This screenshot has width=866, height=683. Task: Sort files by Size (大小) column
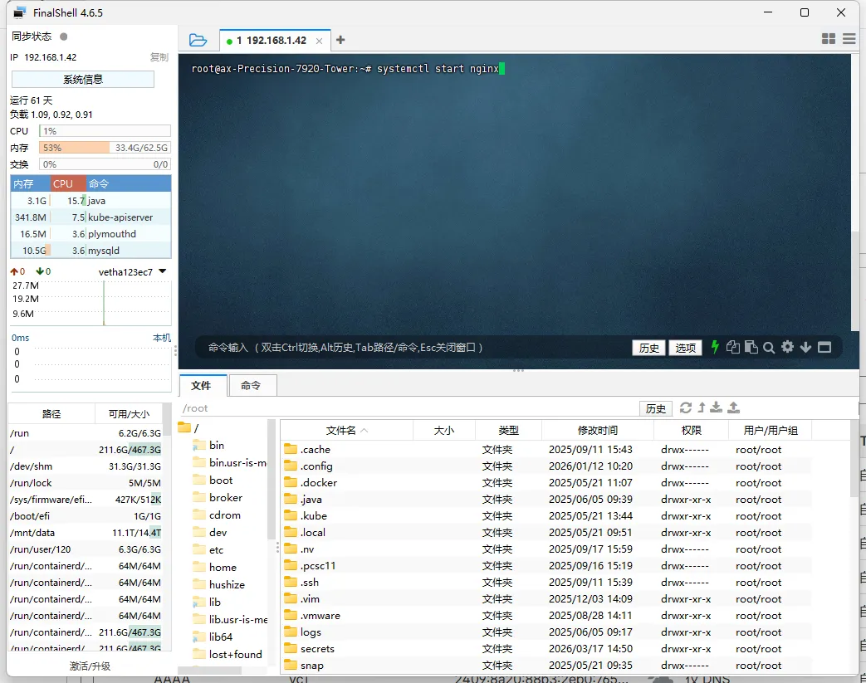444,430
